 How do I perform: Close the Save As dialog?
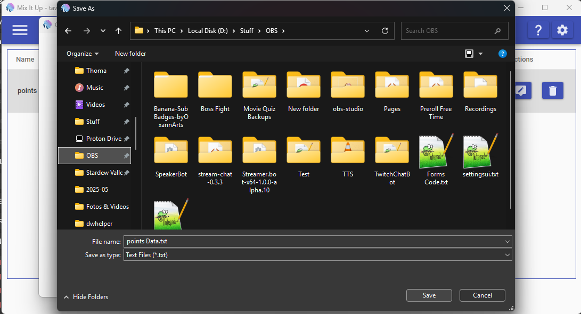tap(507, 8)
